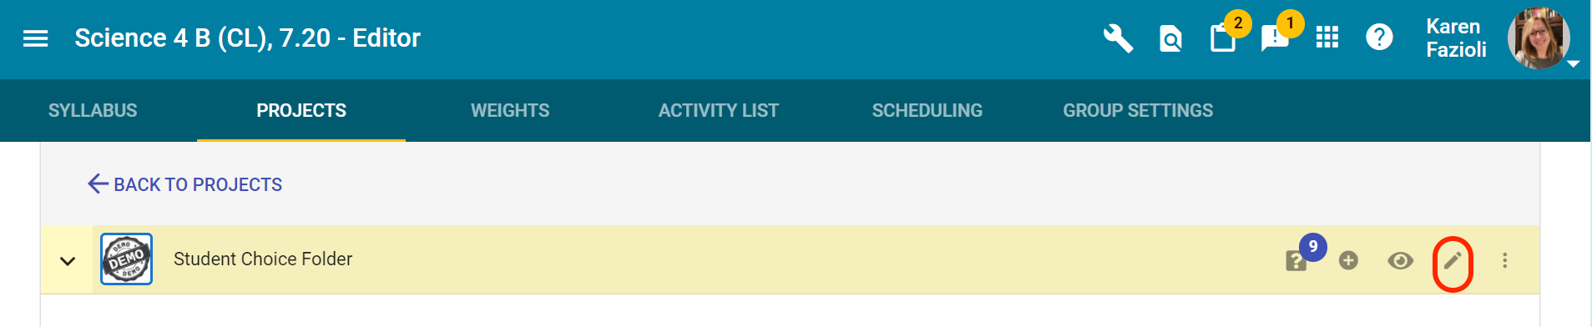Collapse the Student Choice Folder chevron
This screenshot has height=327, width=1592.
[68, 261]
